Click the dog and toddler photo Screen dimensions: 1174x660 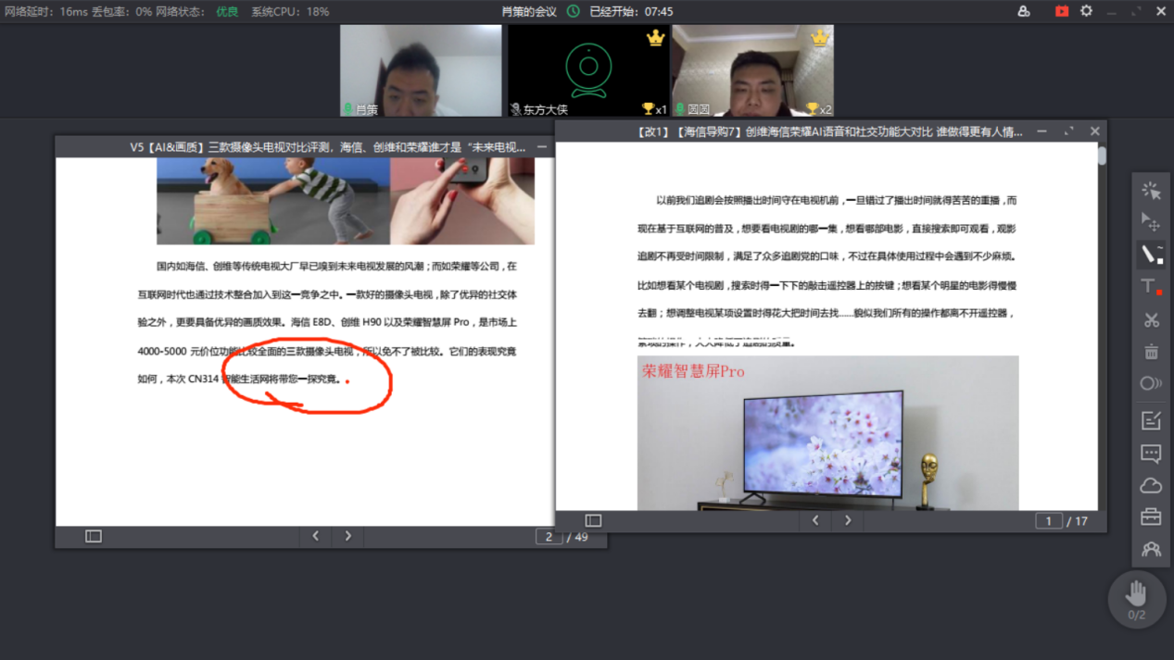(x=273, y=201)
